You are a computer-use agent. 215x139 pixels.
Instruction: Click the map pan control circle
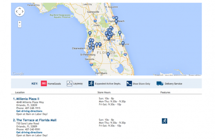(20, 12)
